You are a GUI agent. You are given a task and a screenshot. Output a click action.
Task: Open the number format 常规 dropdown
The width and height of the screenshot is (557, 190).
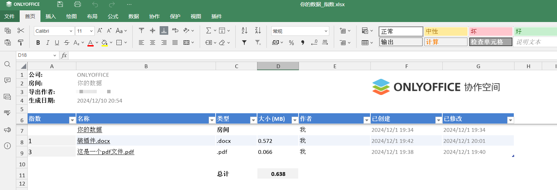click(325, 31)
